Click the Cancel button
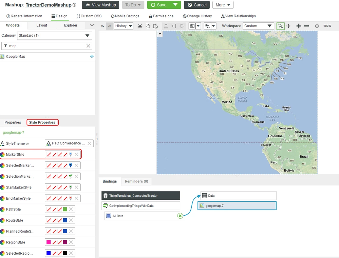Screen dimensions: 339x258 [x=197, y=5]
